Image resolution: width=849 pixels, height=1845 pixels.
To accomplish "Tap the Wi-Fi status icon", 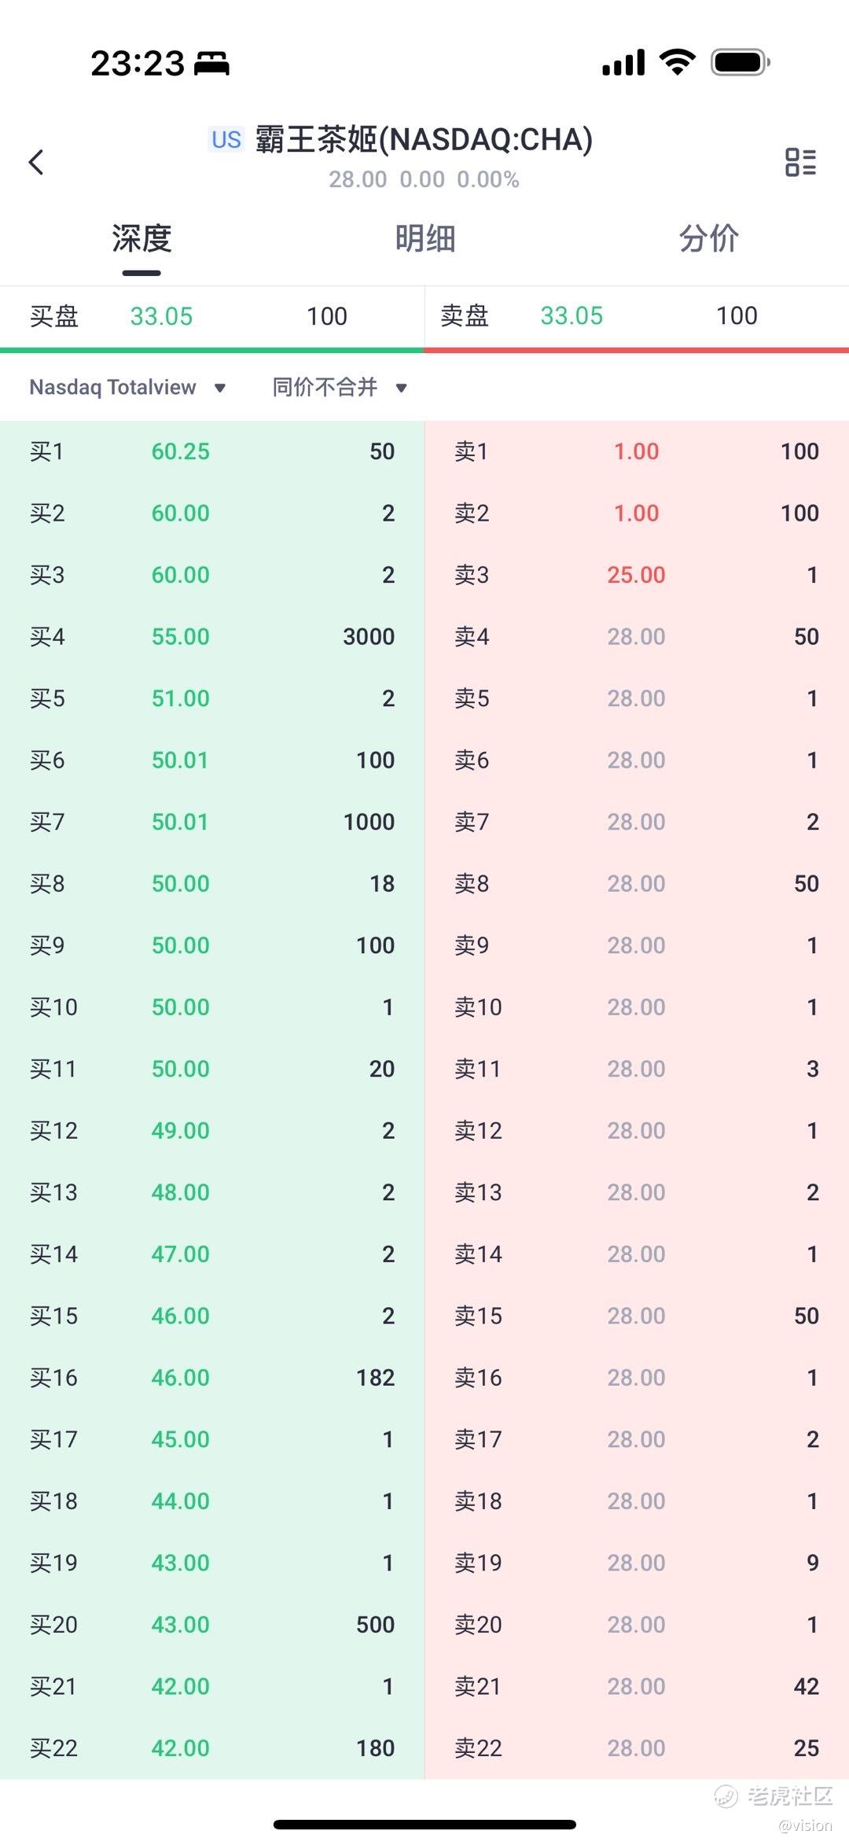I will pyautogui.click(x=677, y=61).
